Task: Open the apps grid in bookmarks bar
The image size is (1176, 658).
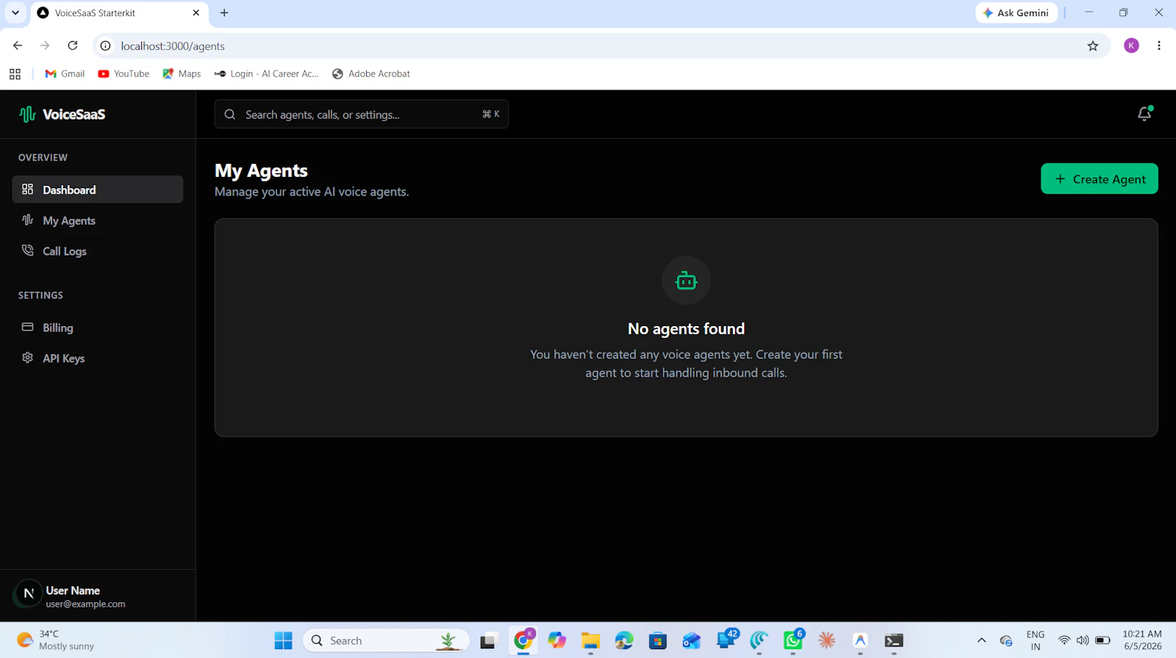Action: [15, 73]
